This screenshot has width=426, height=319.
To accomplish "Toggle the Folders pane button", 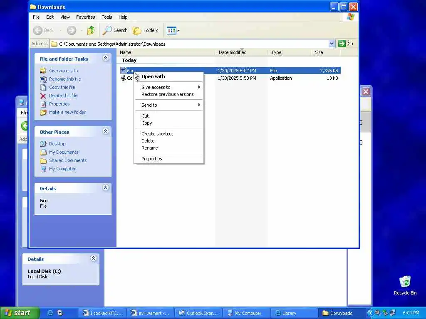I will point(146,30).
